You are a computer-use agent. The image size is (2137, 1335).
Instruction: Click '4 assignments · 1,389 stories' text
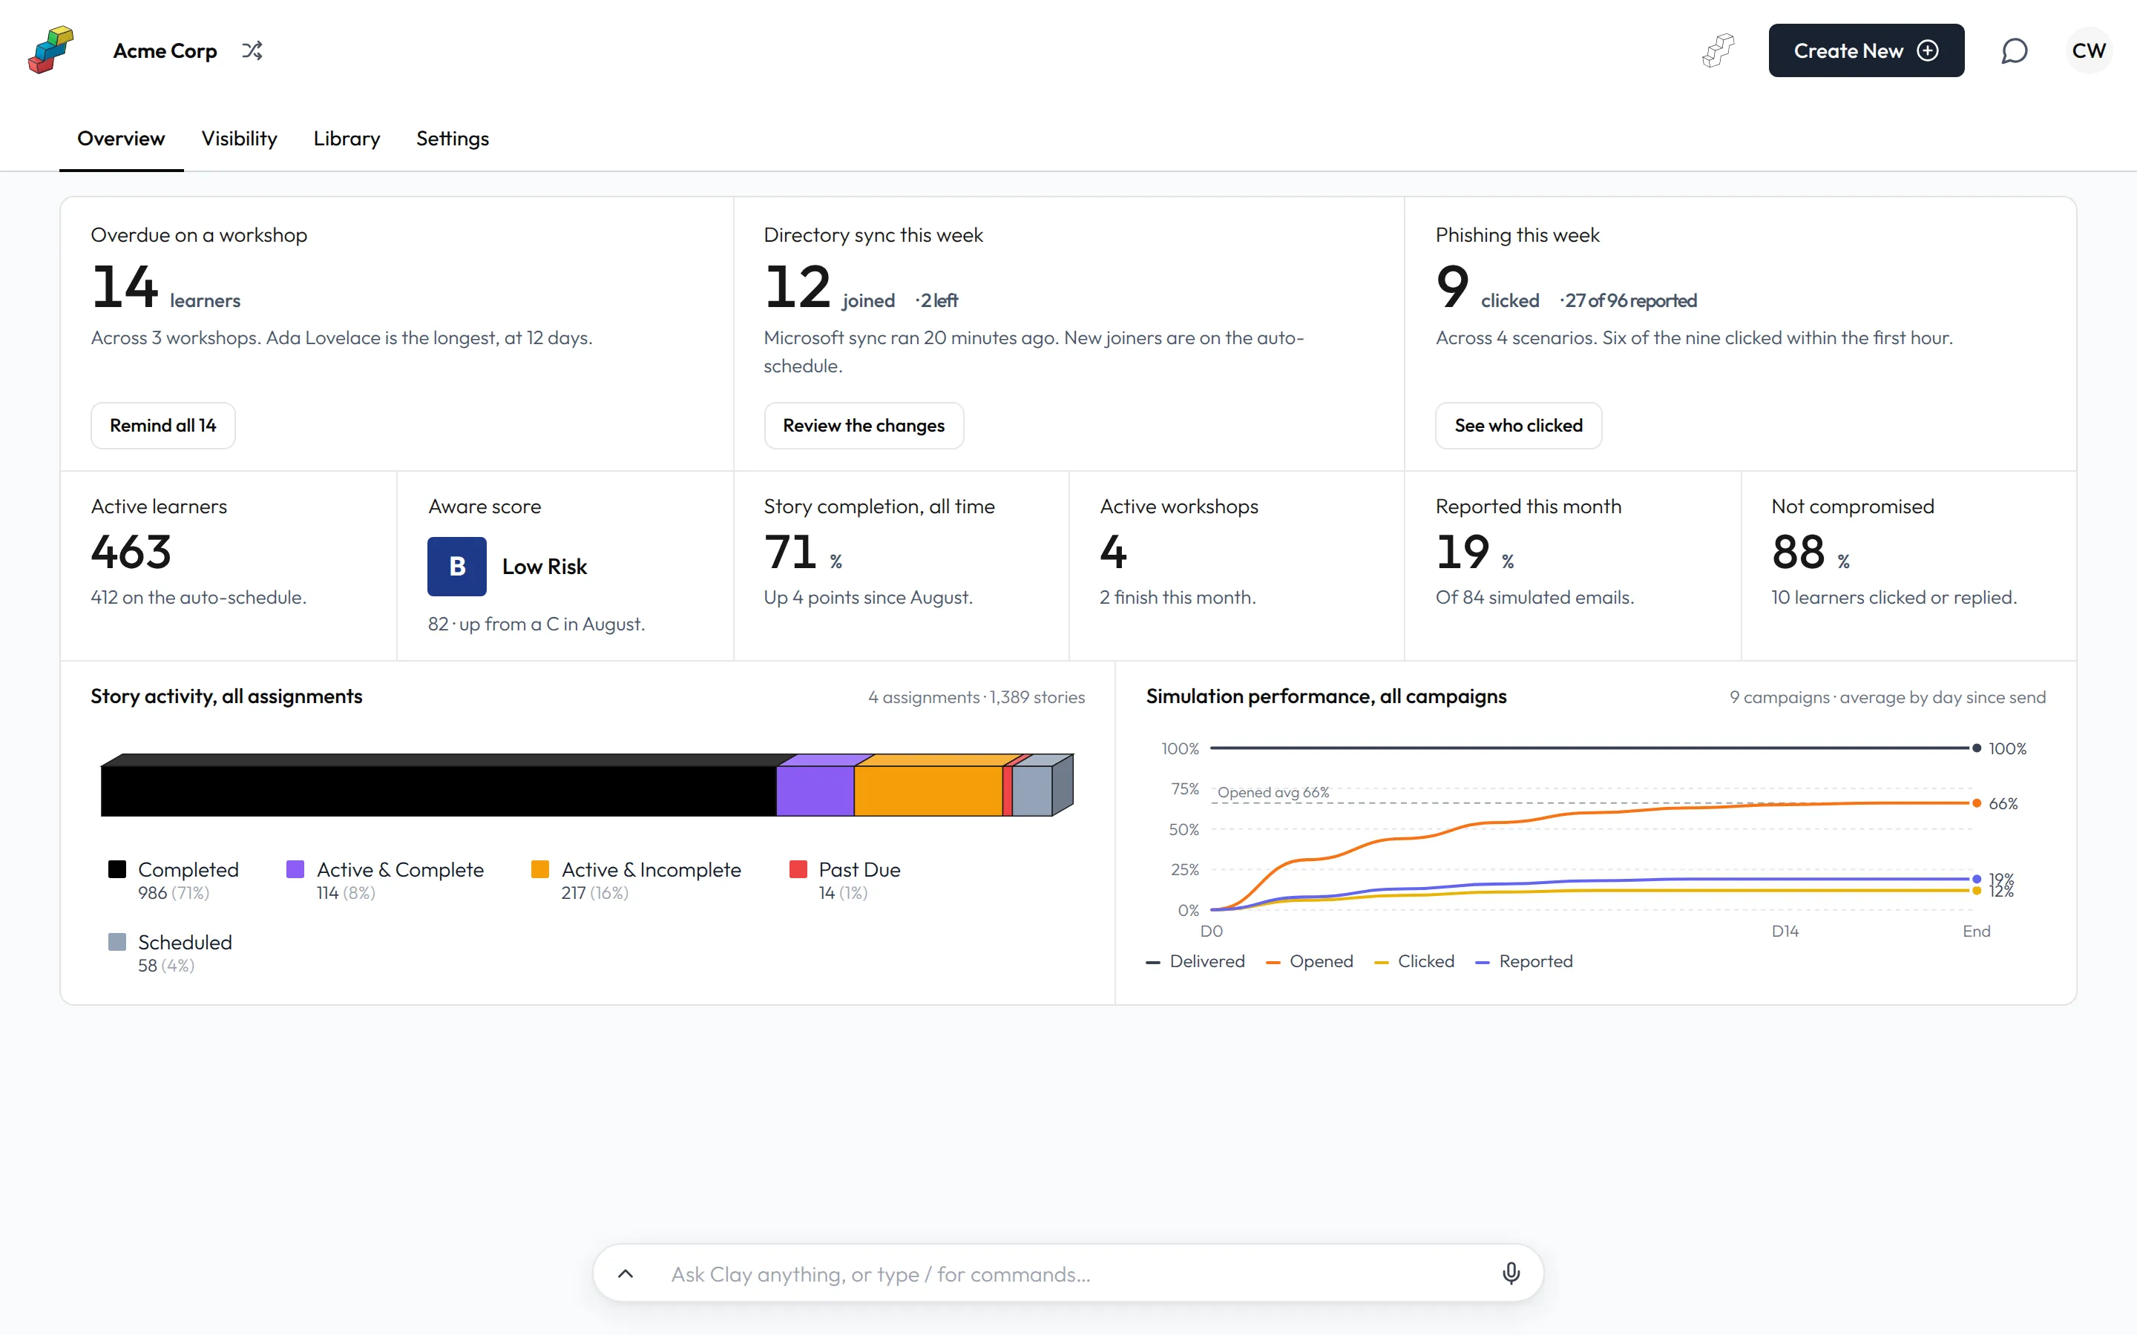pos(976,696)
